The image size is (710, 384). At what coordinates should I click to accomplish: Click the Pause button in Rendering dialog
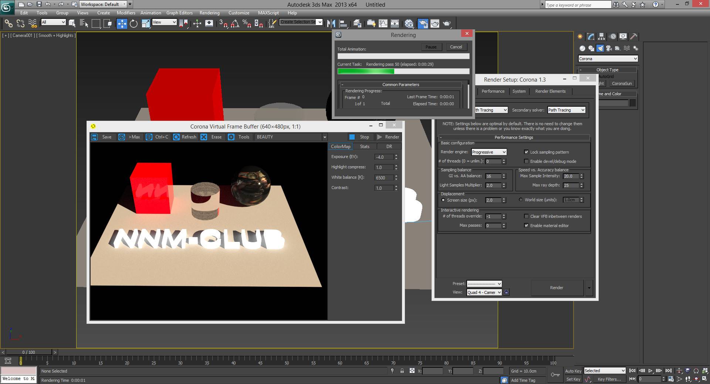tap(431, 47)
